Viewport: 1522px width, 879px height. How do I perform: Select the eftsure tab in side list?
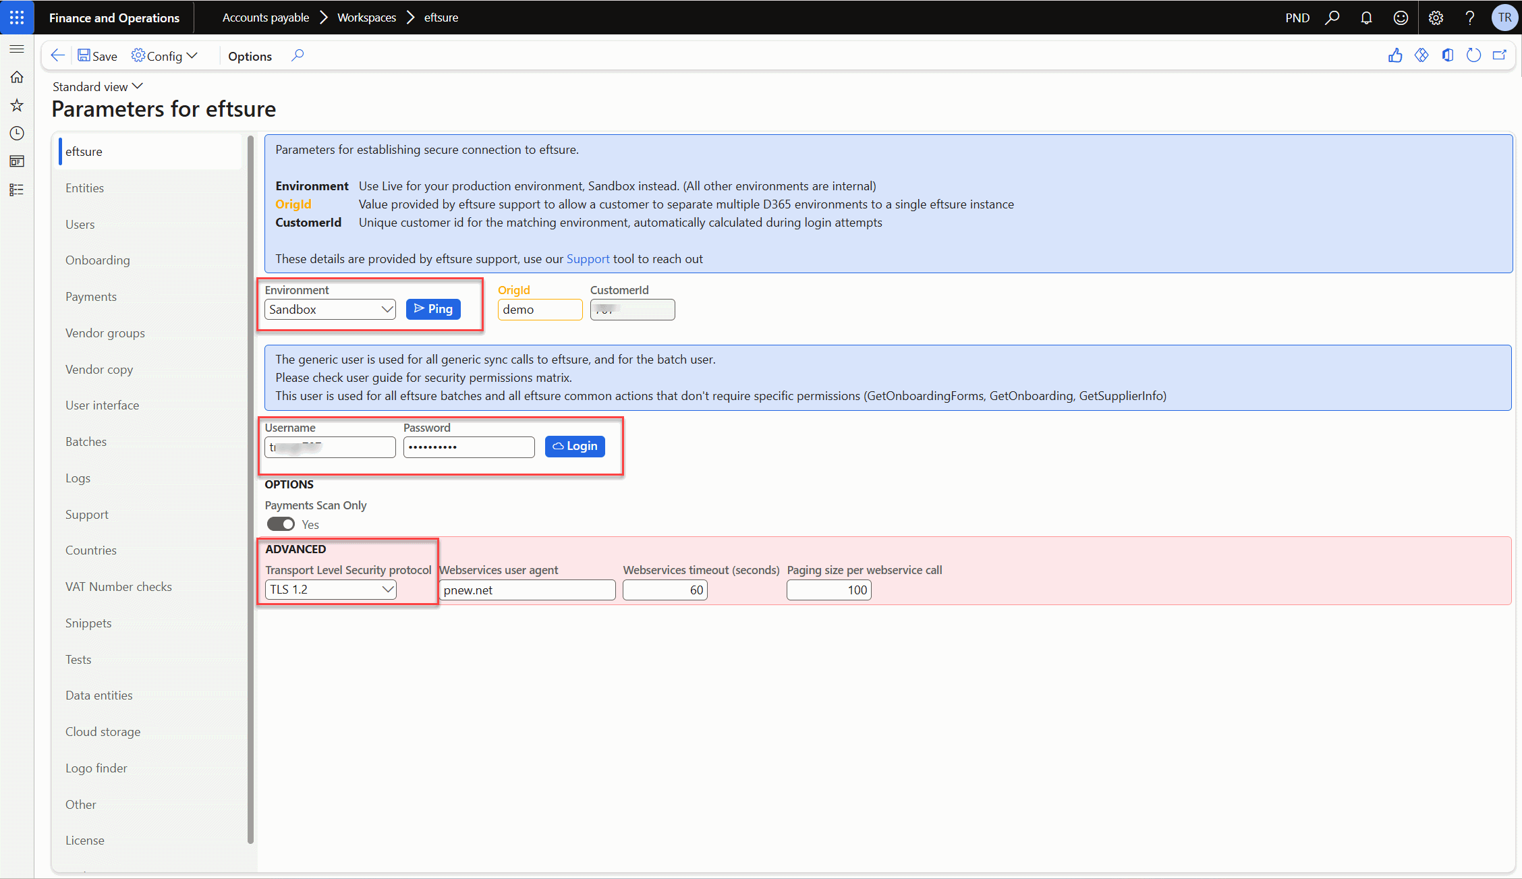click(x=150, y=152)
